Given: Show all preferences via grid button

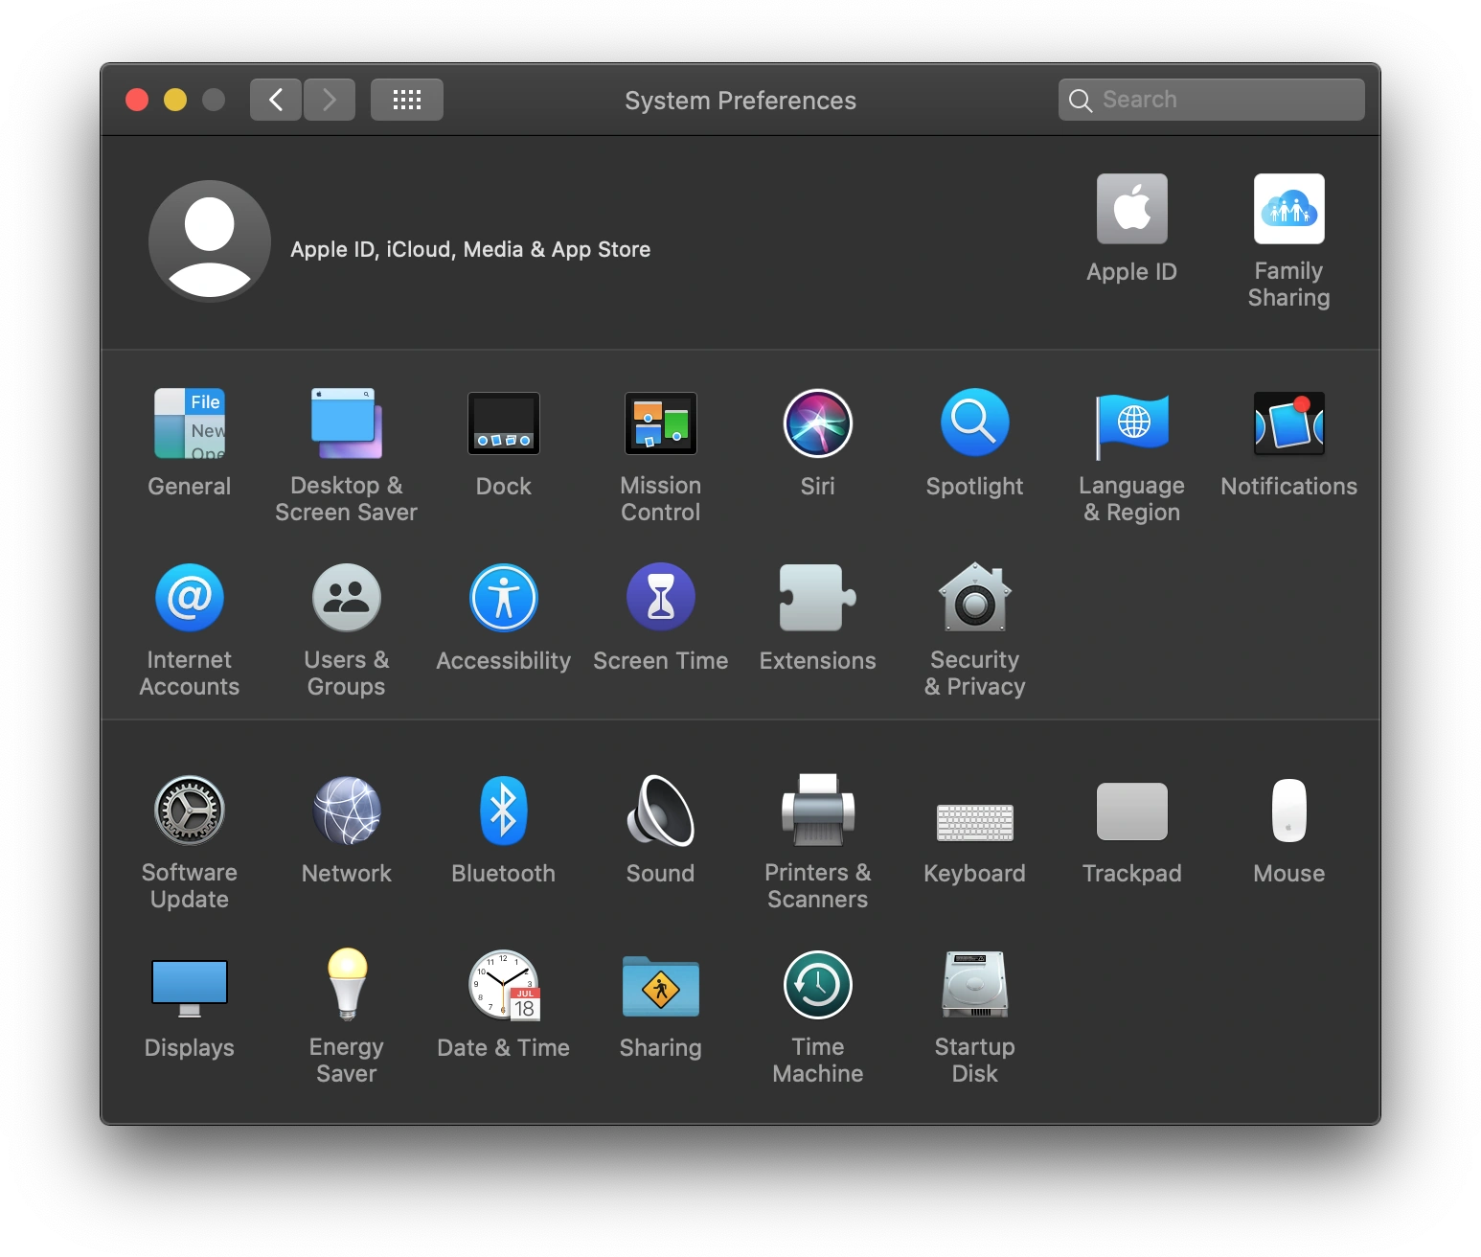Looking at the screenshot, I should (x=407, y=100).
